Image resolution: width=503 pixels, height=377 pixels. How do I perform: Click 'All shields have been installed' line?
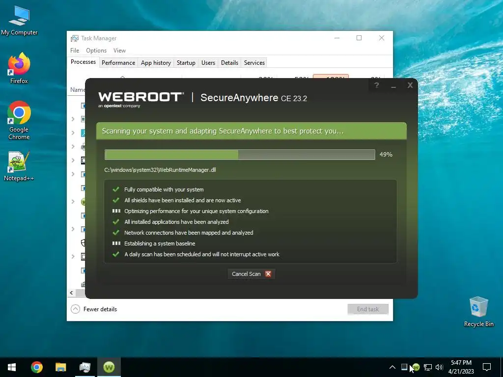183,200
